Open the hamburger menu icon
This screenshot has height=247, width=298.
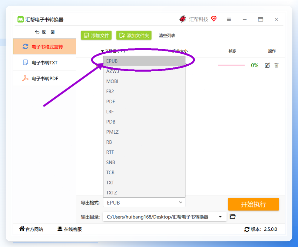pos(229,19)
